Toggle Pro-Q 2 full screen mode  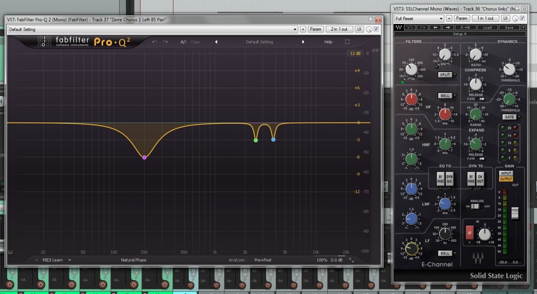[347, 42]
